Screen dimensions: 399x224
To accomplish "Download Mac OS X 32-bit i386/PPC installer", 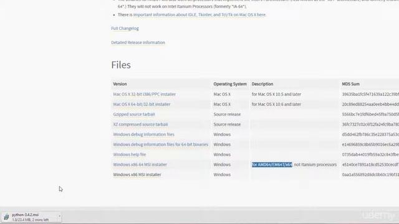I will coord(144,94).
